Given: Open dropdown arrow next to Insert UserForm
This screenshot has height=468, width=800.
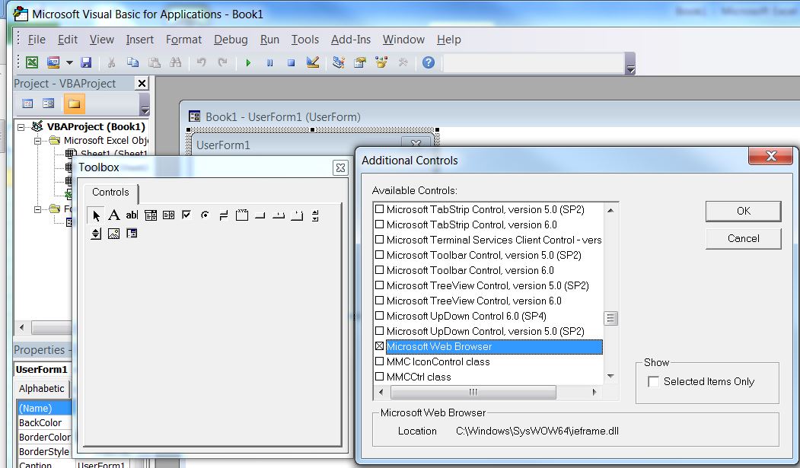Looking at the screenshot, I should point(70,62).
